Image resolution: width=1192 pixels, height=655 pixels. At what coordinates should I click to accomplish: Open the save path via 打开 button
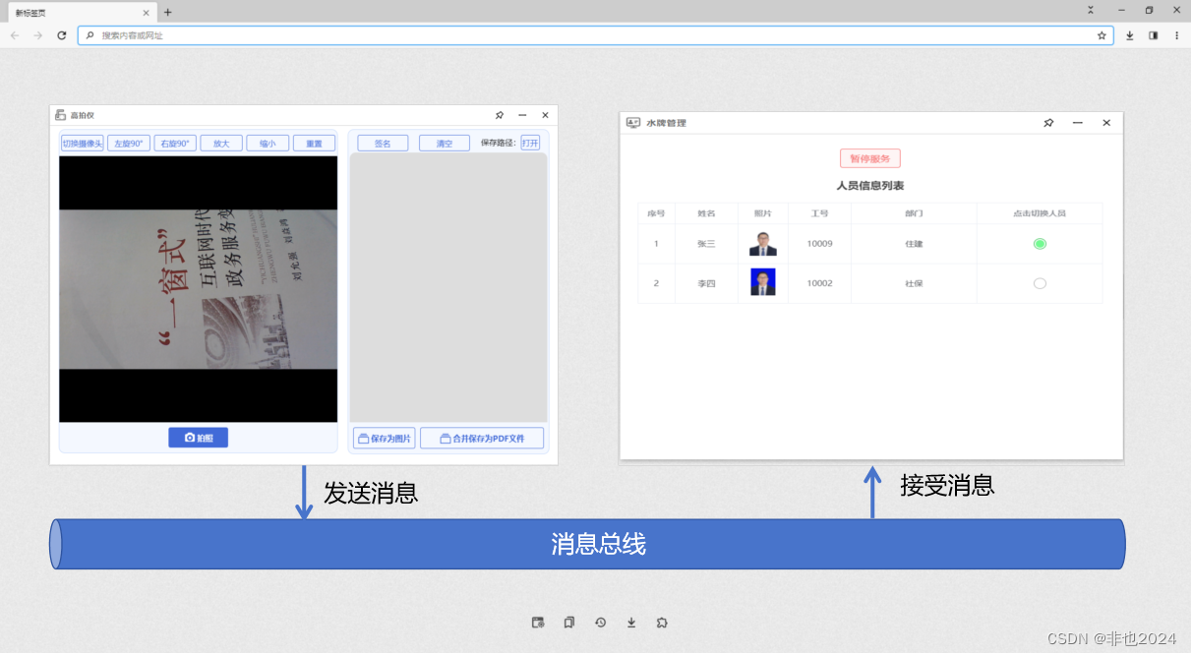click(x=530, y=143)
